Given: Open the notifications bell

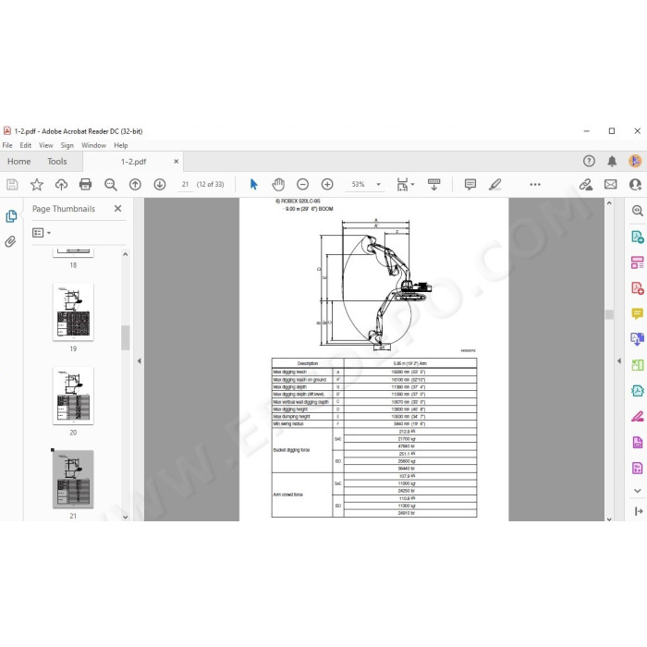Looking at the screenshot, I should [x=612, y=161].
